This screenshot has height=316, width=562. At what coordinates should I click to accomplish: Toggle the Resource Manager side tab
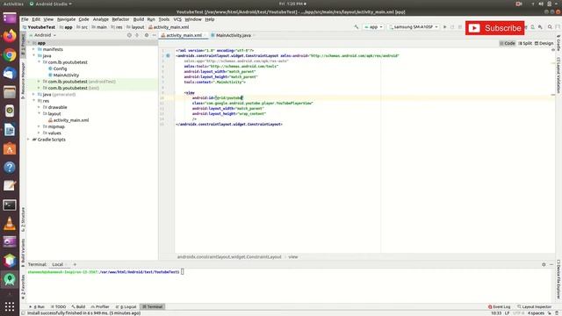tap(24, 80)
